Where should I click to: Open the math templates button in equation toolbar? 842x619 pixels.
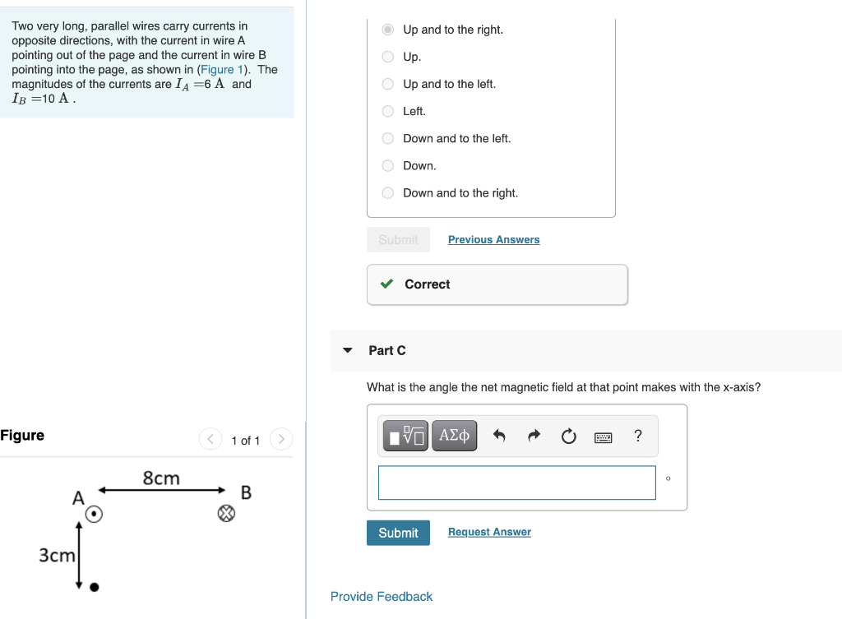[x=405, y=436]
